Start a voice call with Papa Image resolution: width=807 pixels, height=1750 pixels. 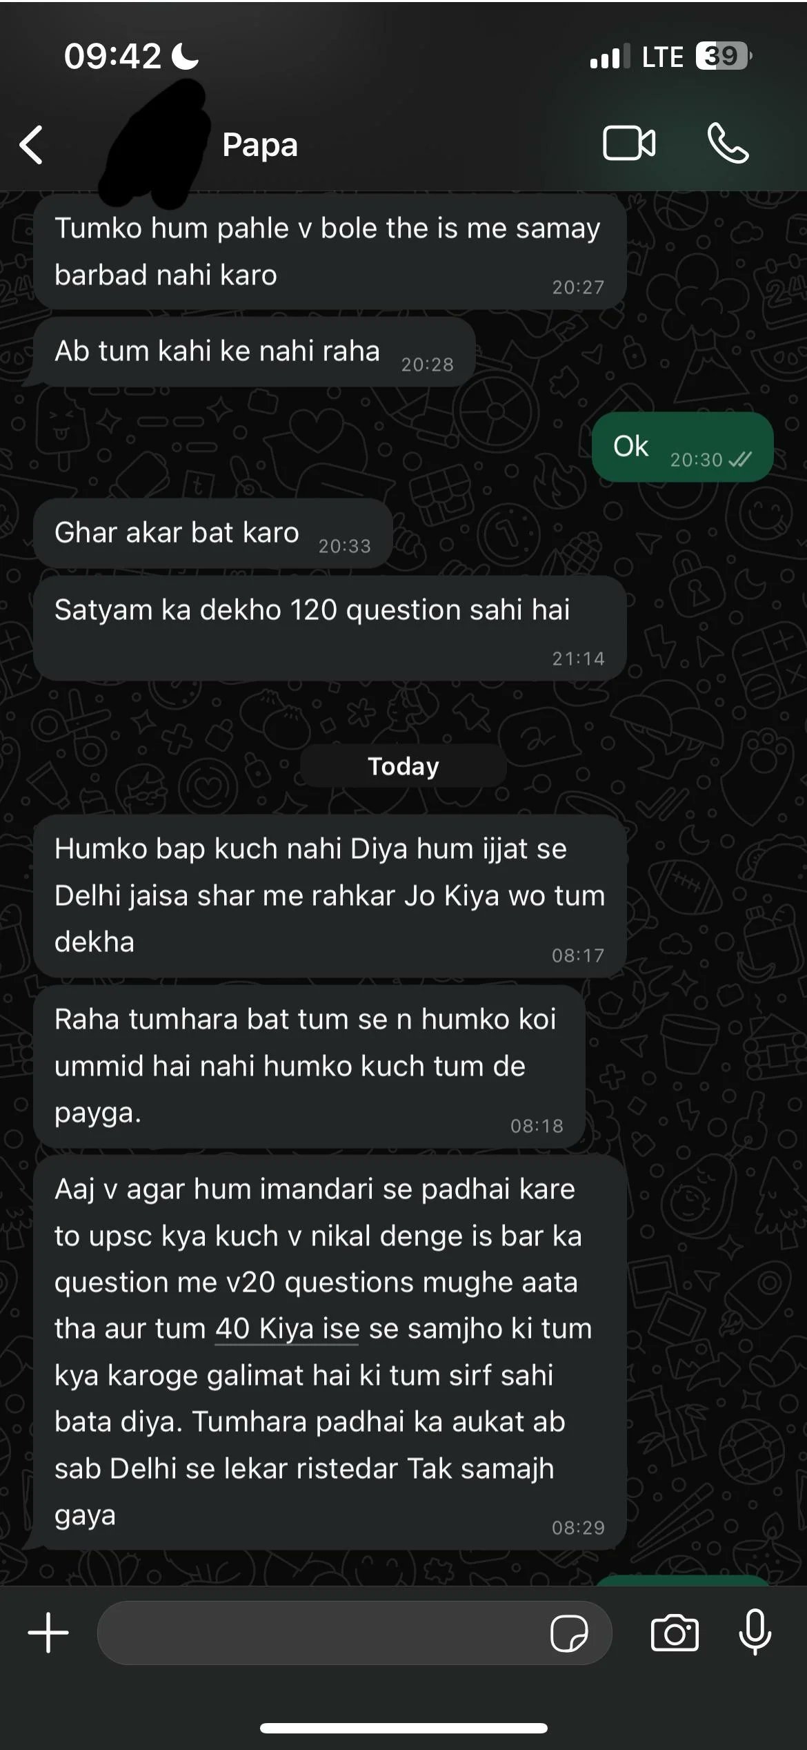click(x=728, y=144)
